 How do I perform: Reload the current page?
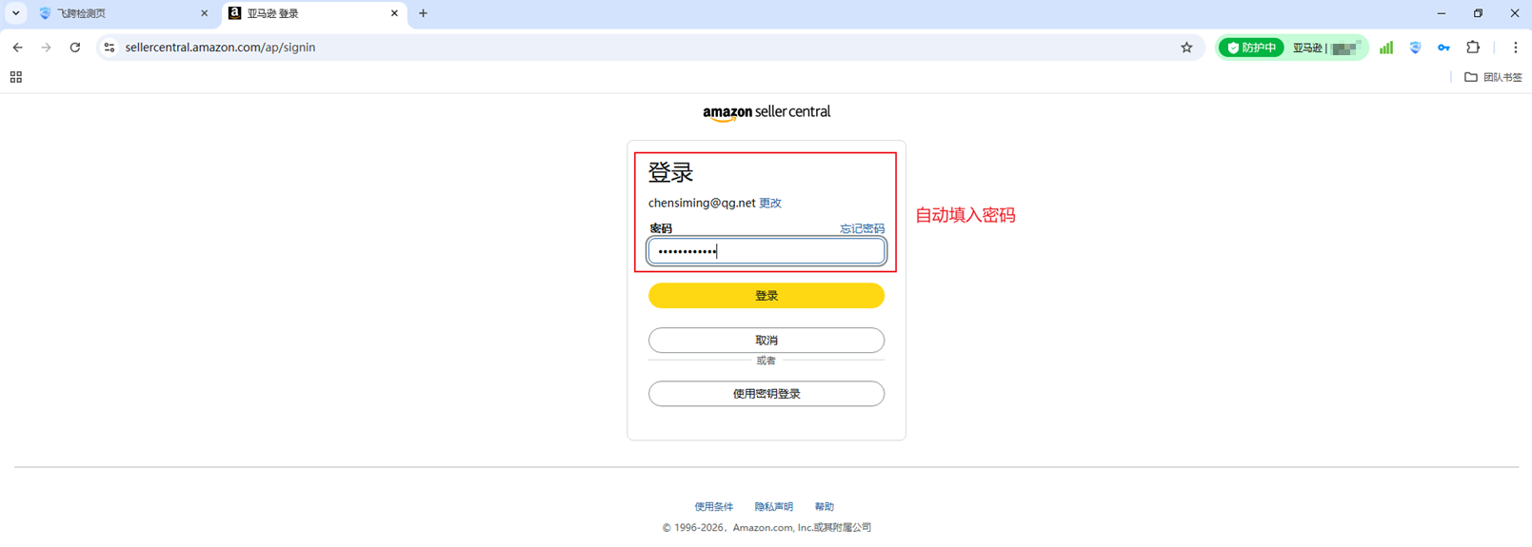pyautogui.click(x=75, y=47)
